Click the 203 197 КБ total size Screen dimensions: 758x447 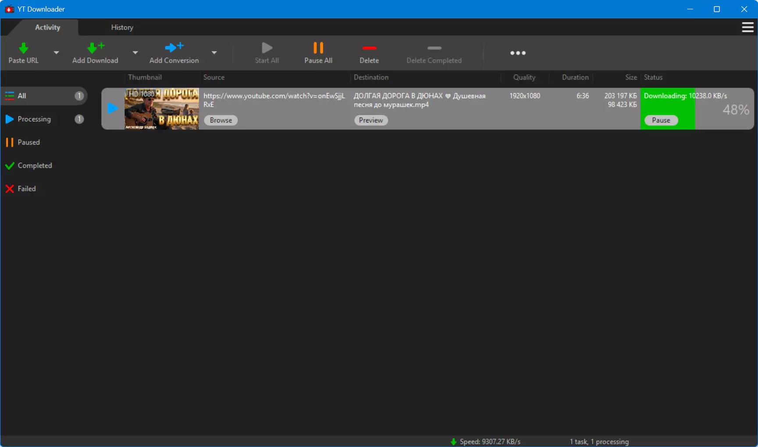(x=620, y=96)
